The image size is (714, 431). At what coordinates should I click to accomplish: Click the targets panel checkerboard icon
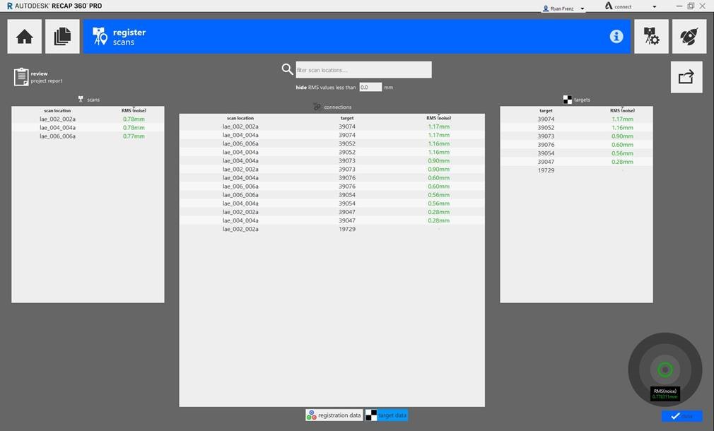pyautogui.click(x=566, y=98)
